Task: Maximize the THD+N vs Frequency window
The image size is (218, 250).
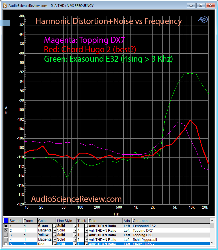Action: pyautogui.click(x=201, y=5)
